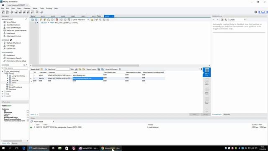The image size is (268, 151).
Task: Click new SQL tab icon in main toolbar
Action: point(3,12)
